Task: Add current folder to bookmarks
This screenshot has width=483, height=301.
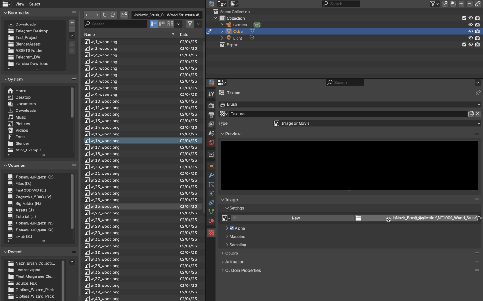Action: coord(72,23)
